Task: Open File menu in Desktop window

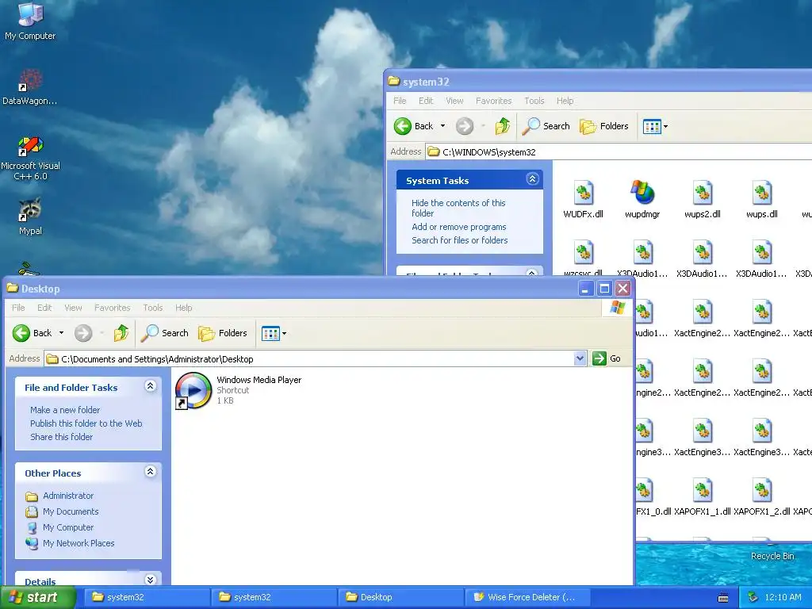Action: [x=18, y=308]
